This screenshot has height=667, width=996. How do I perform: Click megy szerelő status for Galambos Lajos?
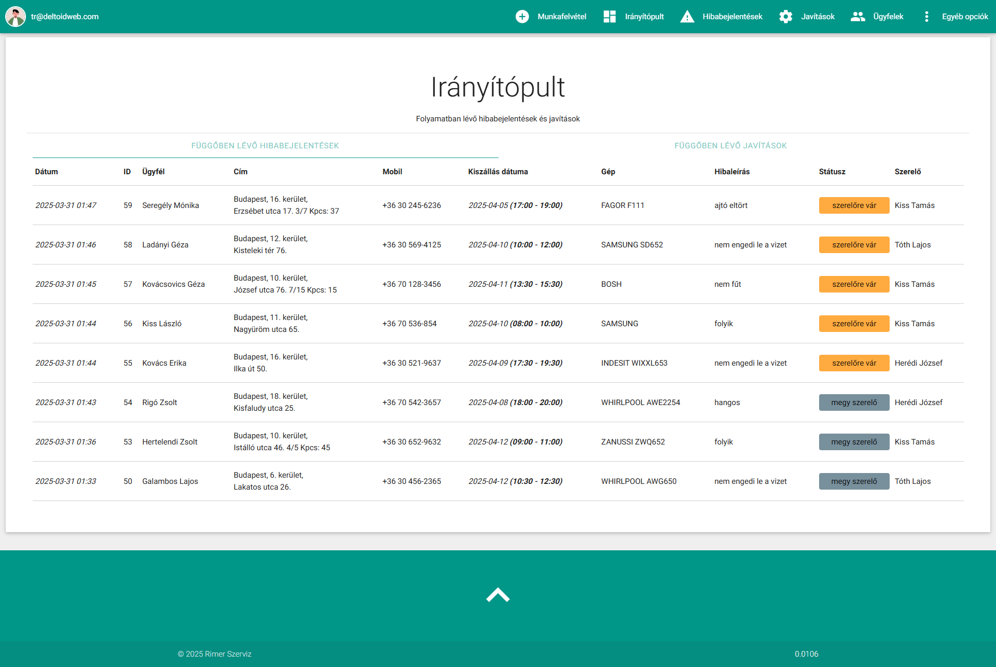click(854, 481)
